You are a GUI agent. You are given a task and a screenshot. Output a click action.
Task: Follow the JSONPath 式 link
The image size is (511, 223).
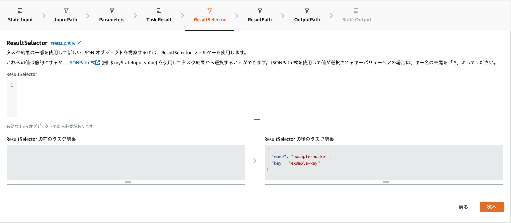(82, 62)
